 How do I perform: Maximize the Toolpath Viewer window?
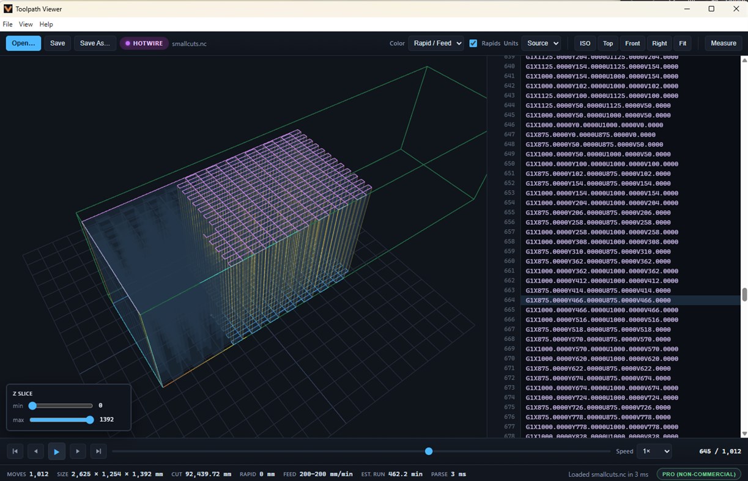pos(711,9)
